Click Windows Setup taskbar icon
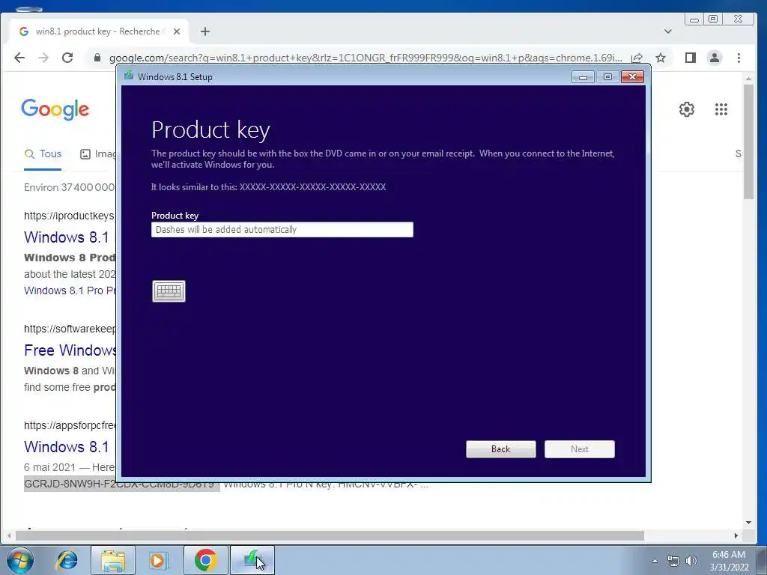 pos(252,560)
